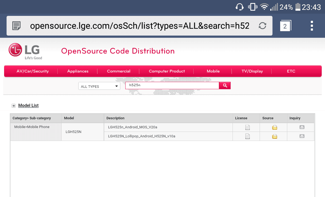Click the Model column header
The image size is (325, 197).
point(83,118)
